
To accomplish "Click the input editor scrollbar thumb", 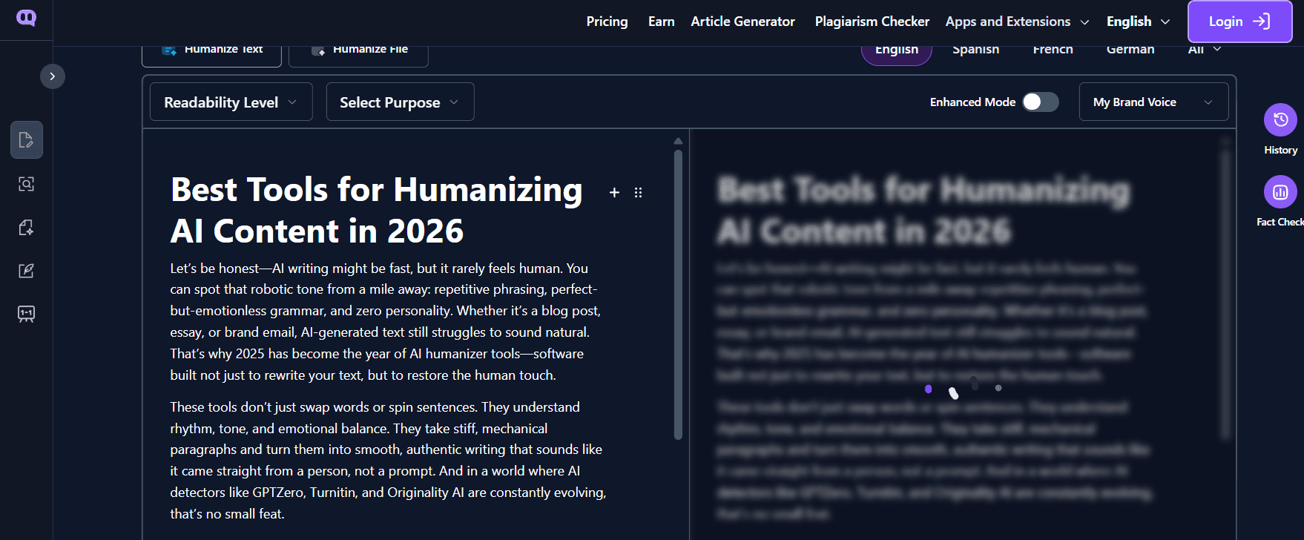I will pyautogui.click(x=678, y=295).
